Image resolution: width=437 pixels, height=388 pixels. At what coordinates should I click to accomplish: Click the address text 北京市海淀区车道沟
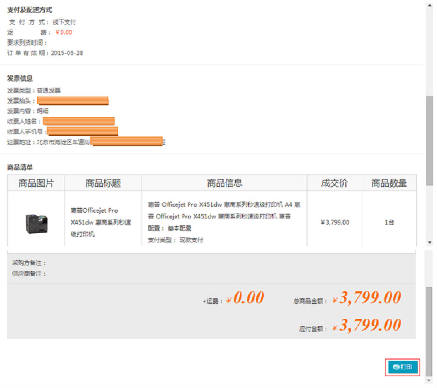pyautogui.click(x=63, y=142)
